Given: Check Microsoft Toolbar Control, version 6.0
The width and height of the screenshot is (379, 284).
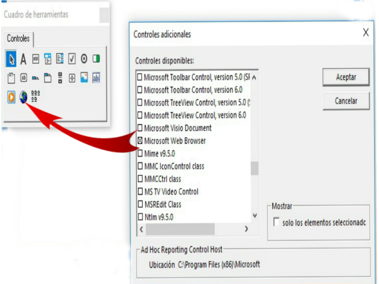Looking at the screenshot, I should coord(140,90).
